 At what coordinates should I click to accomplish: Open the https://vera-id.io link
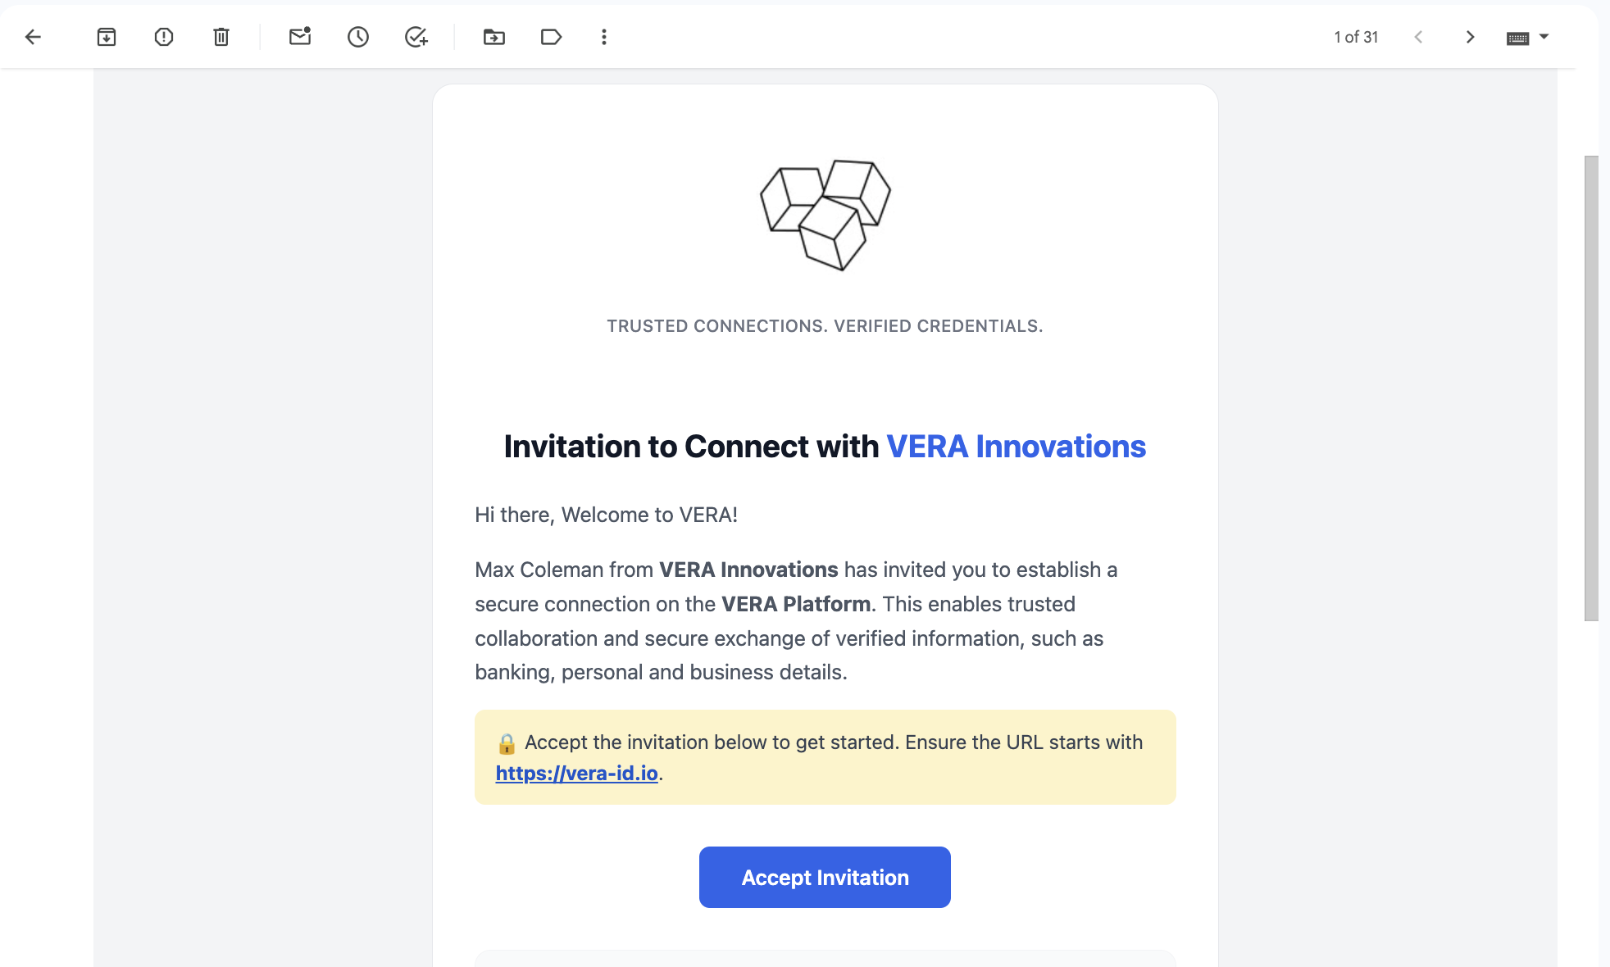click(576, 773)
